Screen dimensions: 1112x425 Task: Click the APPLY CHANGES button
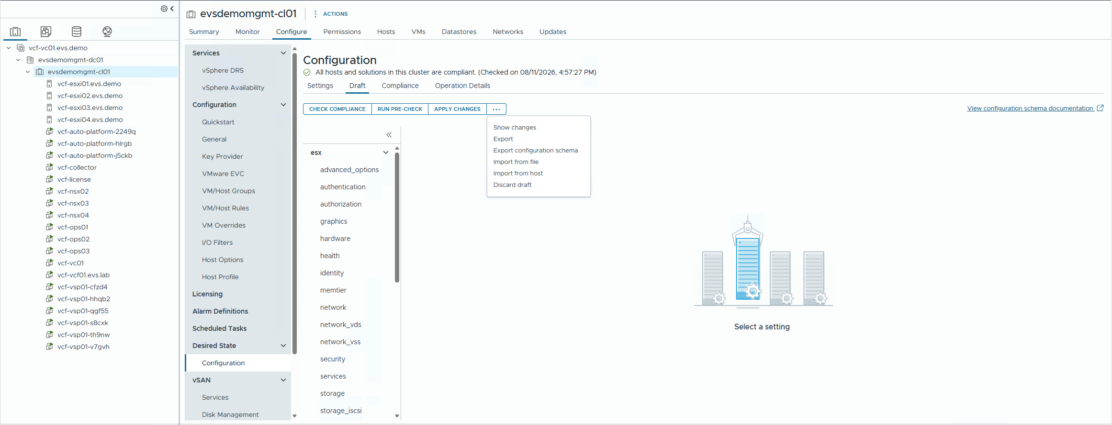pyautogui.click(x=457, y=109)
